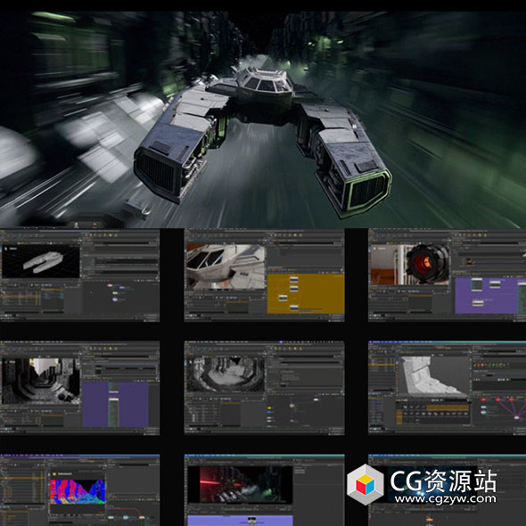Open the red laser beam composite viewport
526x526 pixels.
pyautogui.click(x=240, y=485)
